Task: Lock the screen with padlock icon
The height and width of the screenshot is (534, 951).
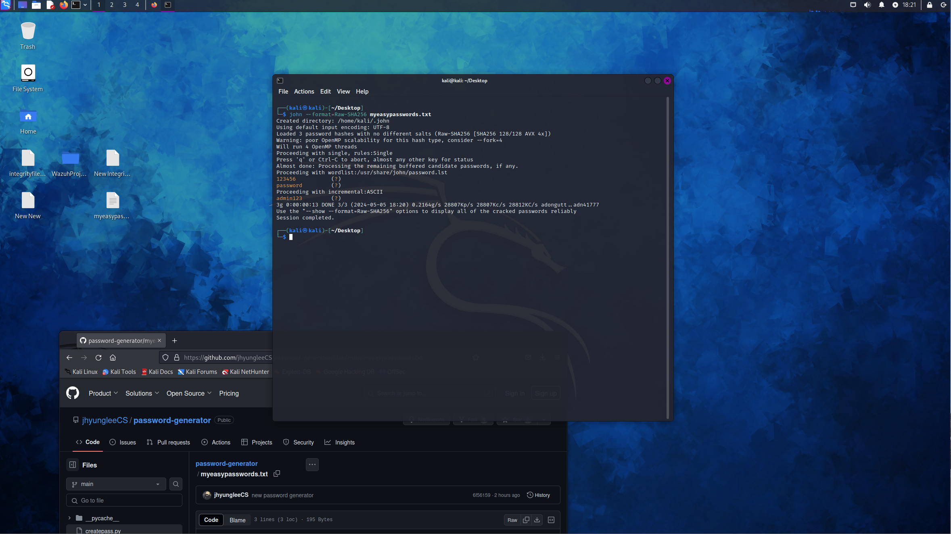Action: coord(930,5)
